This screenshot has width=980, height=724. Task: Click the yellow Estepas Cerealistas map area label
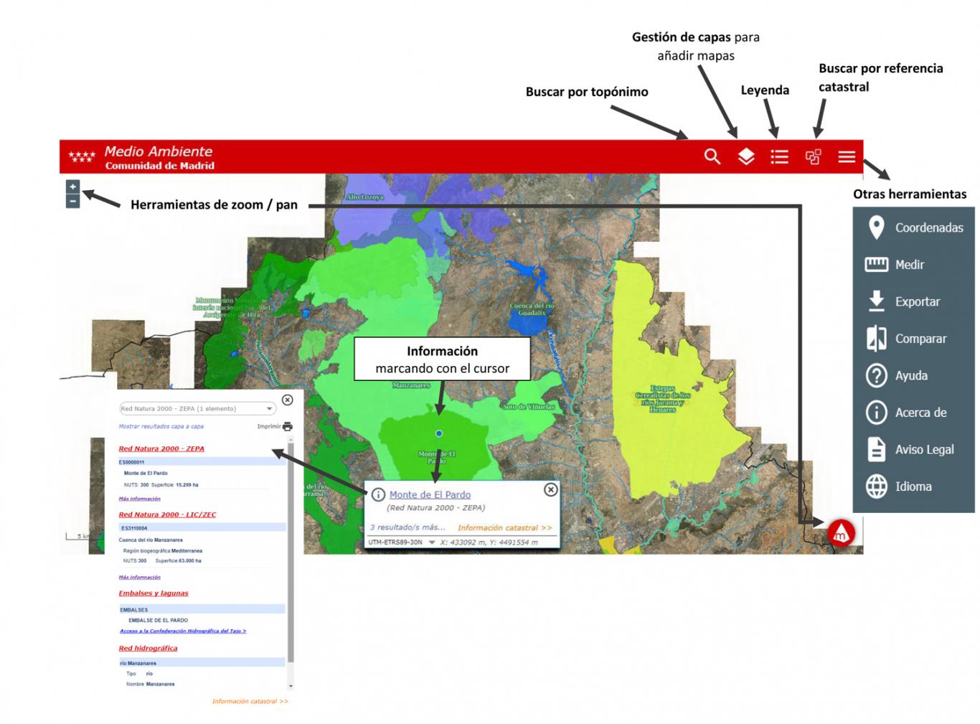point(663,399)
